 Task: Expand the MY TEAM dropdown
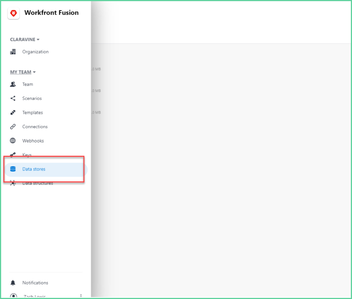(23, 72)
